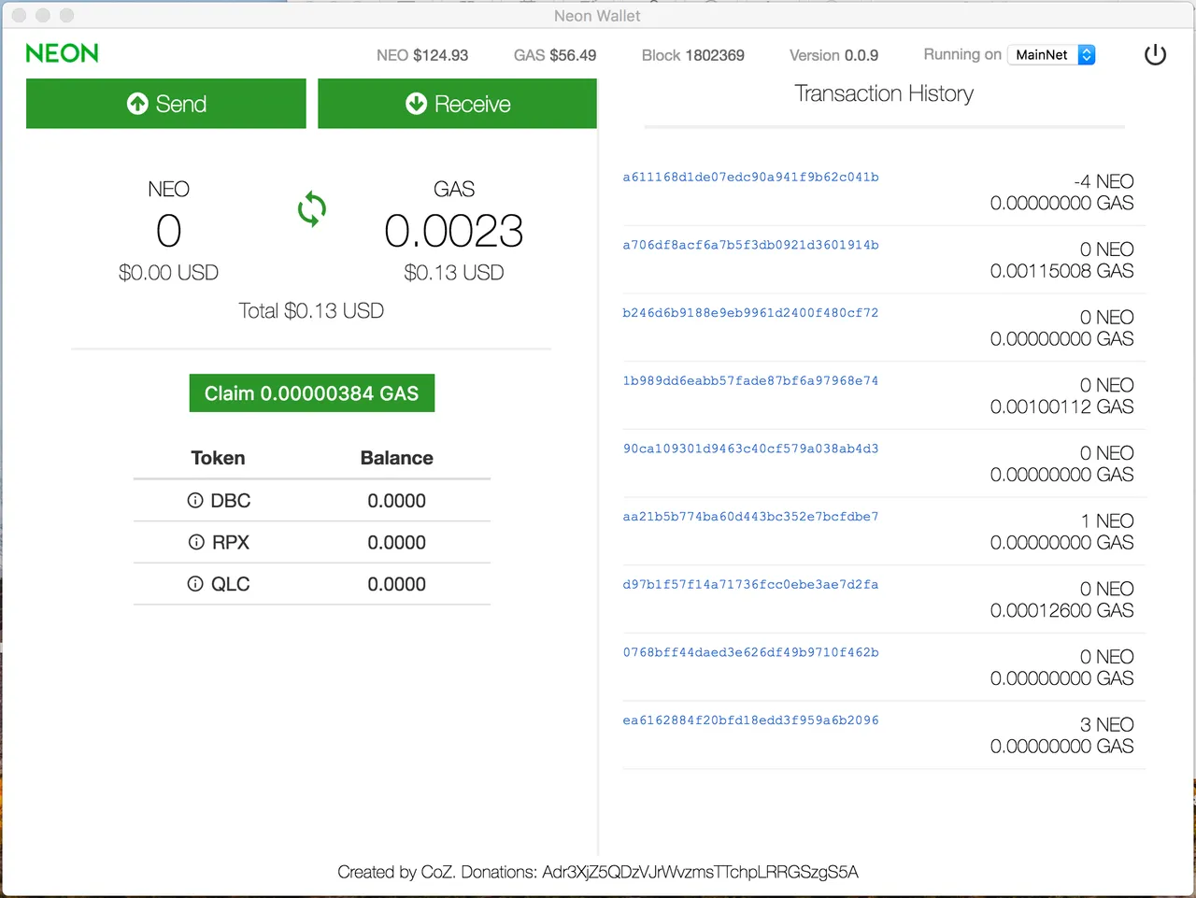The width and height of the screenshot is (1196, 898).
Task: Click the 3 NEO transaction amount
Action: pyautogui.click(x=1107, y=725)
